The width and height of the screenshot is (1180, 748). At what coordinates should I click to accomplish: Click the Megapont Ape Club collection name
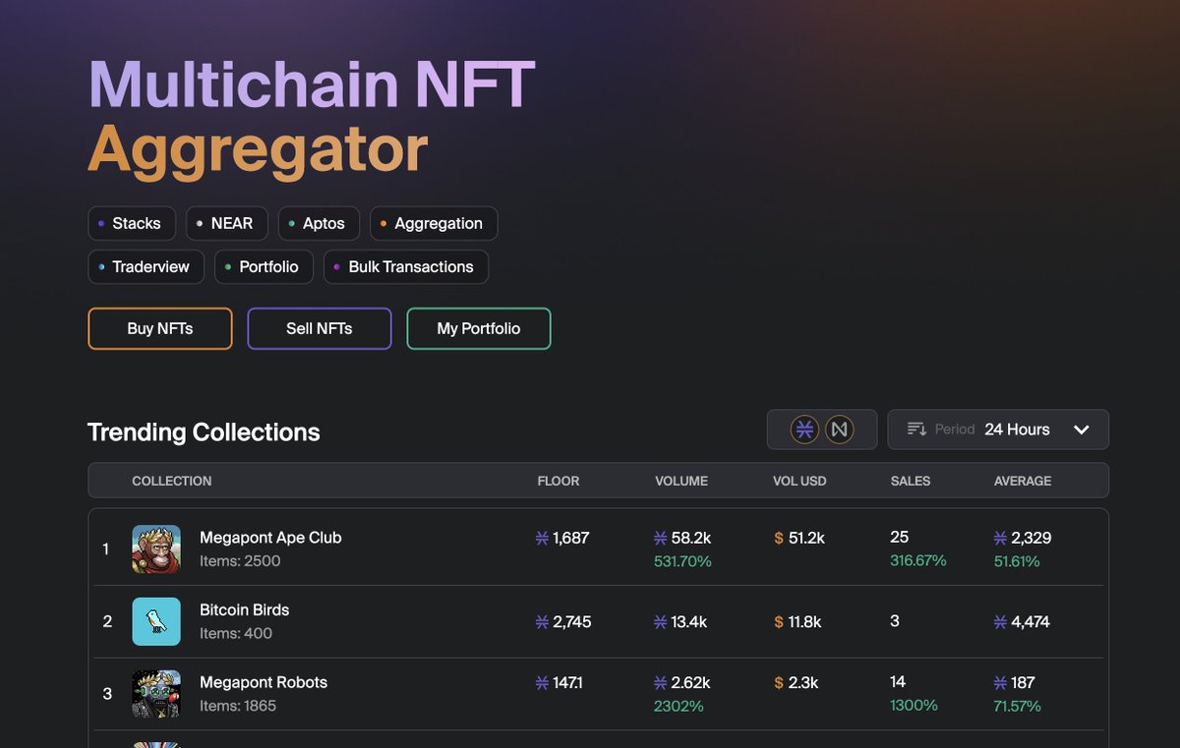click(x=270, y=538)
